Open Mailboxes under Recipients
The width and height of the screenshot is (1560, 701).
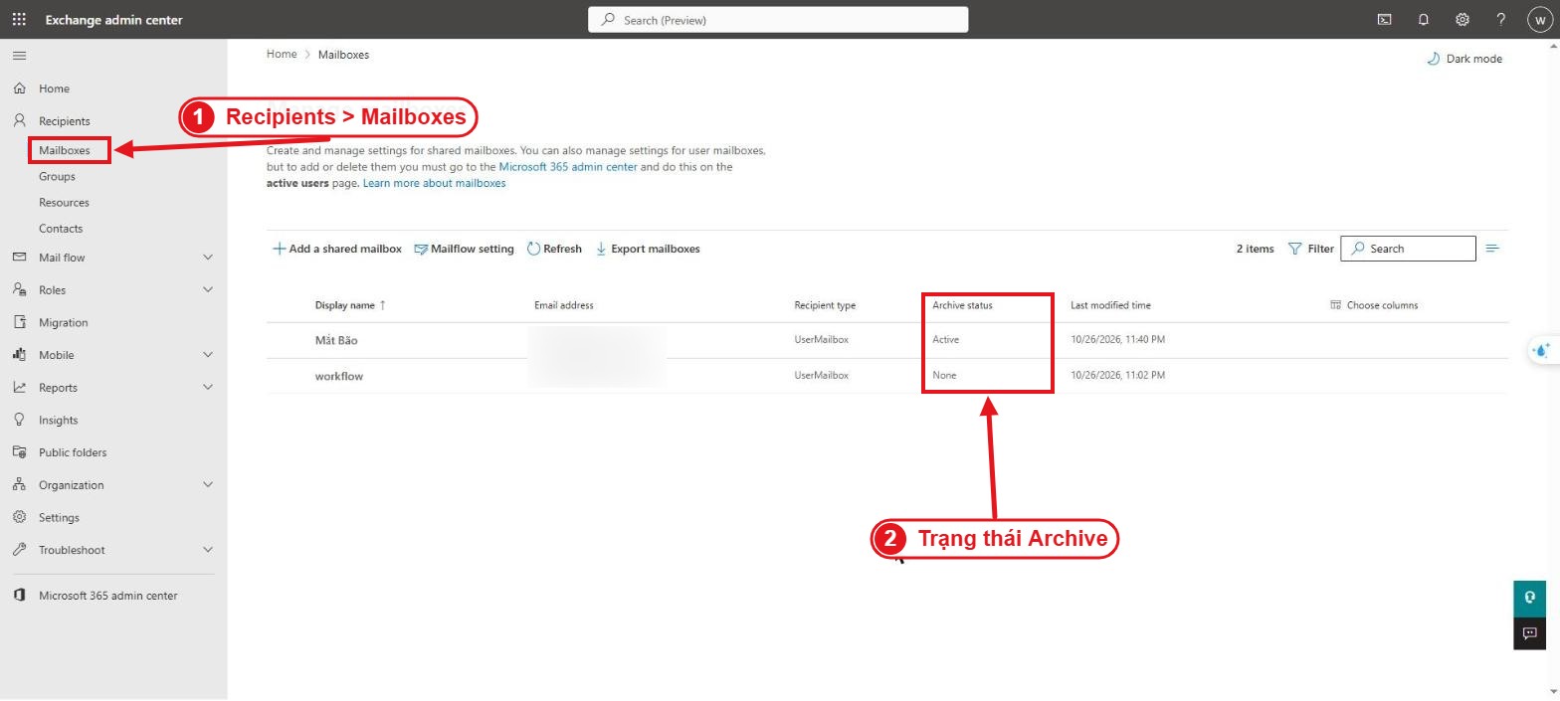click(x=65, y=150)
